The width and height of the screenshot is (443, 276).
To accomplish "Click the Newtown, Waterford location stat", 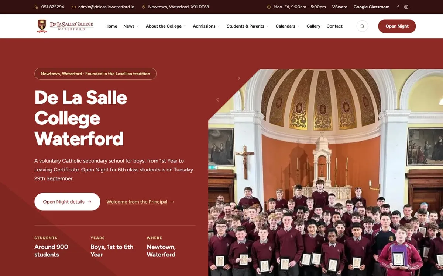I will click(x=161, y=251).
